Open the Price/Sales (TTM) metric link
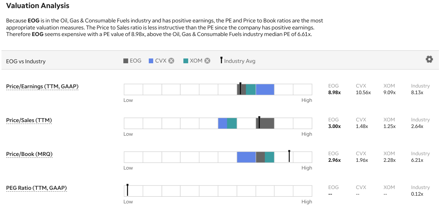This screenshot has width=443, height=210. click(x=29, y=120)
